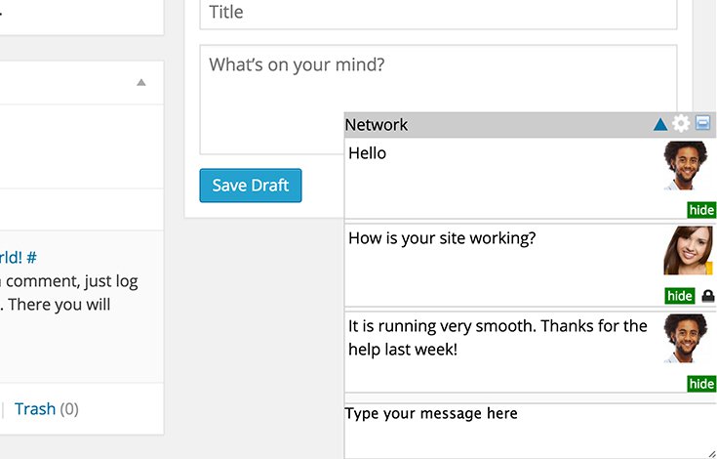Viewport: 717px width, 459px height.
Task: Hide the 'It is running very smooth' message
Action: pyautogui.click(x=701, y=384)
